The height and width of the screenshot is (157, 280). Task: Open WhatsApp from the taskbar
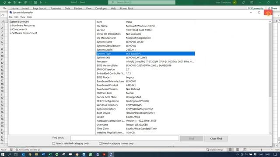point(91,154)
